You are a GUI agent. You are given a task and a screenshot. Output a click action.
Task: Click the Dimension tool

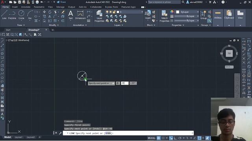[80, 15]
